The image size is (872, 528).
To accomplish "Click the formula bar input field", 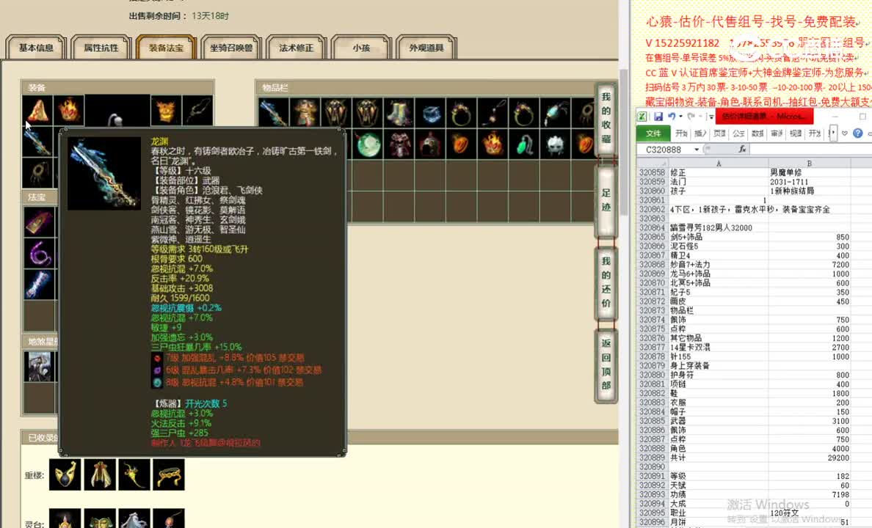I will click(807, 150).
